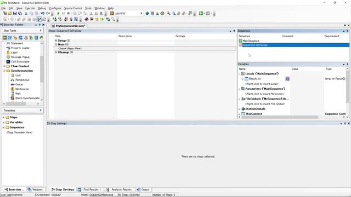Screen dimensions: 351x197
Task: Select MainSequence in the Sequences list
Action: pyautogui.click(x=251, y=41)
